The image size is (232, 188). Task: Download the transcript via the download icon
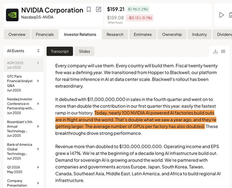point(215,51)
